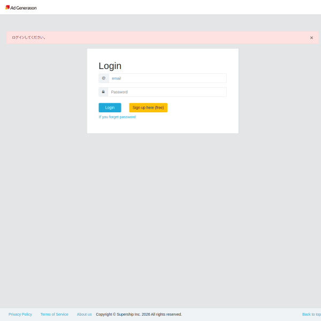The height and width of the screenshot is (321, 321).
Task: Jump using the Back to top link
Action: 311,314
